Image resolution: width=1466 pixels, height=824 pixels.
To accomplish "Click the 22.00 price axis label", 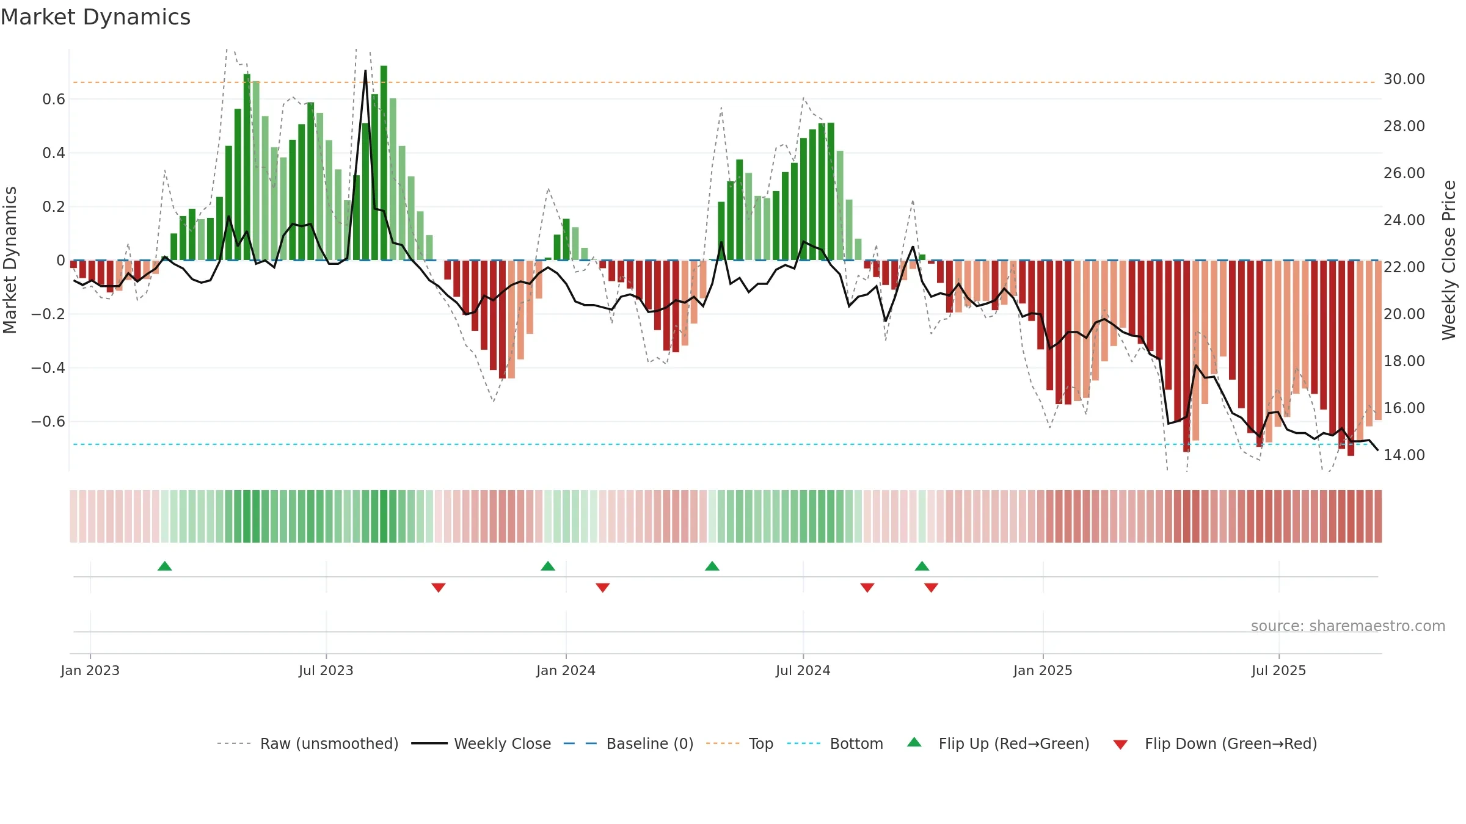I will (x=1404, y=267).
